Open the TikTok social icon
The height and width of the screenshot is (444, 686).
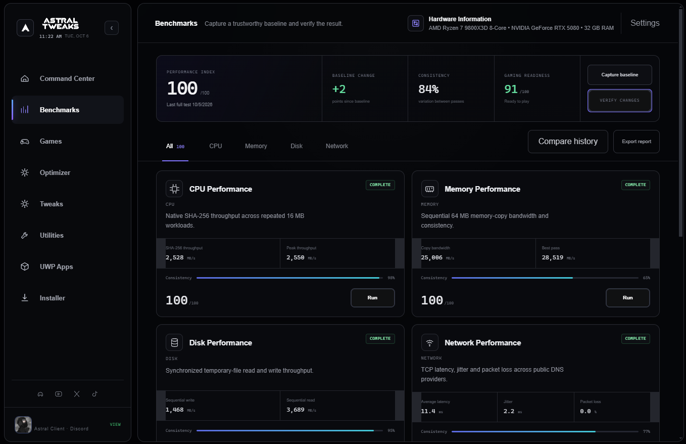[94, 394]
